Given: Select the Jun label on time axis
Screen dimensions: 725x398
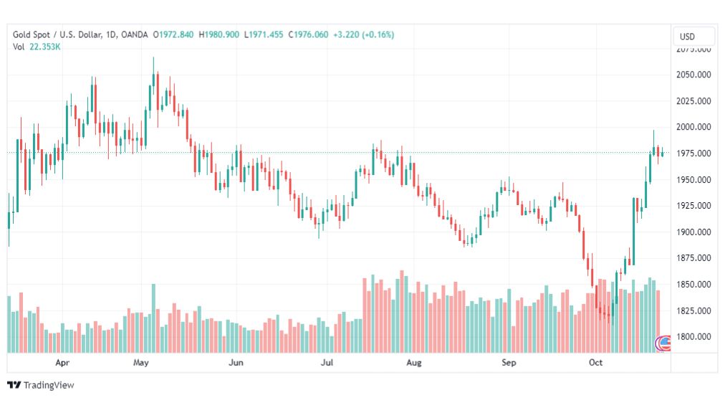Looking at the screenshot, I should pyautogui.click(x=236, y=362).
